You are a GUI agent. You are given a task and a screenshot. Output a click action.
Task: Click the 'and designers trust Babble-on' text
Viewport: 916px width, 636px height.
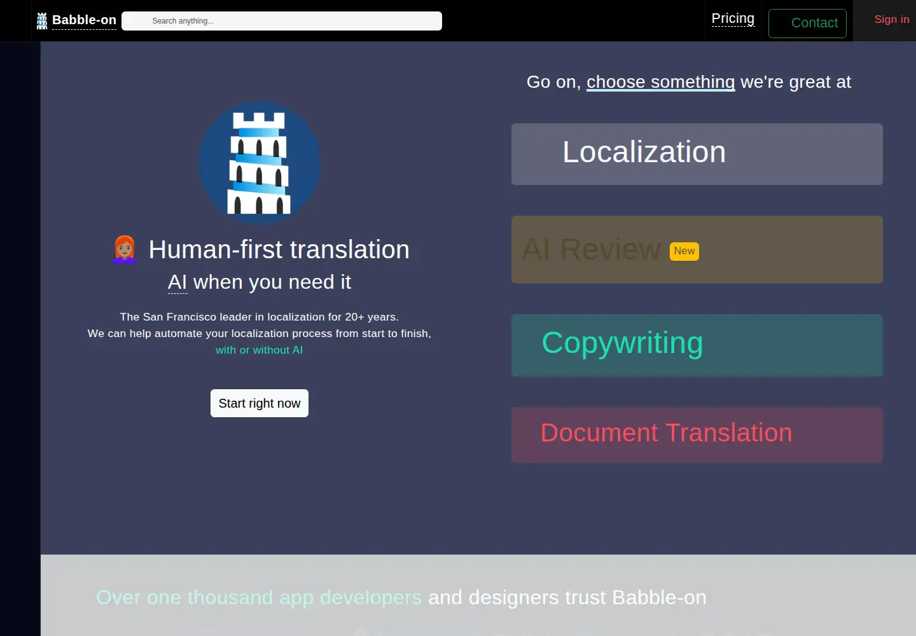(x=567, y=598)
